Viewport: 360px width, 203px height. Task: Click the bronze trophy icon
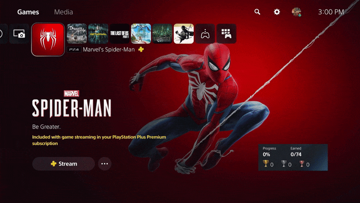[x=301, y=164]
